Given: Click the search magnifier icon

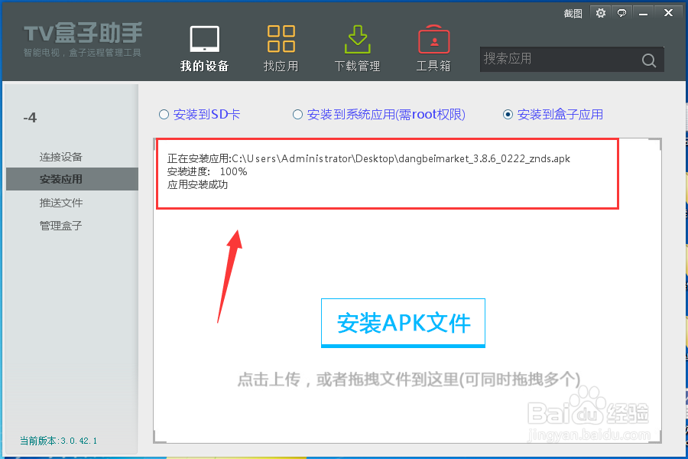Looking at the screenshot, I should [648, 59].
